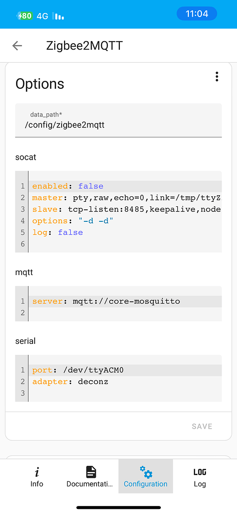Viewport: 237px width, 514px height.
Task: Tap the Info icon in bottom bar
Action: point(37,472)
